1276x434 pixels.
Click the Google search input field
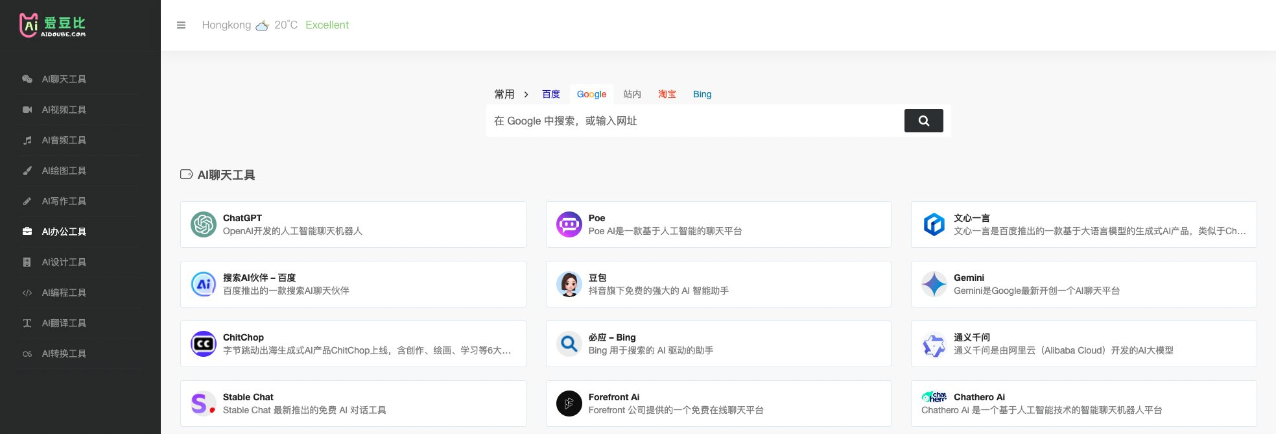tap(695, 121)
